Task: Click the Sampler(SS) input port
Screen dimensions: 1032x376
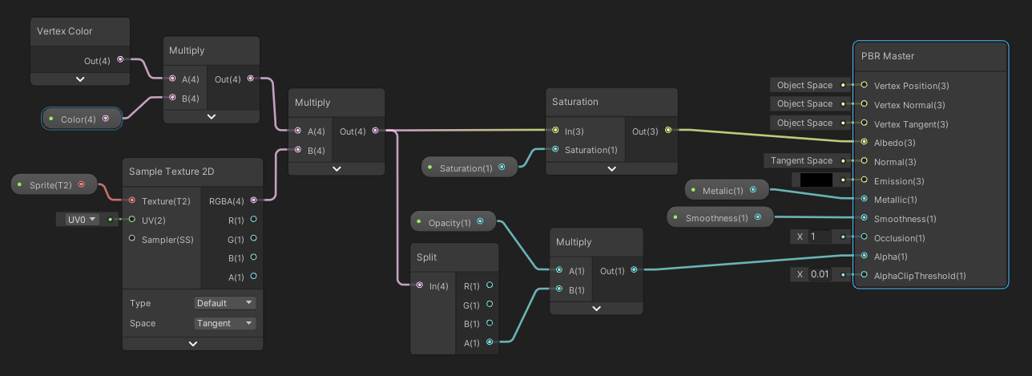Action: pos(132,239)
